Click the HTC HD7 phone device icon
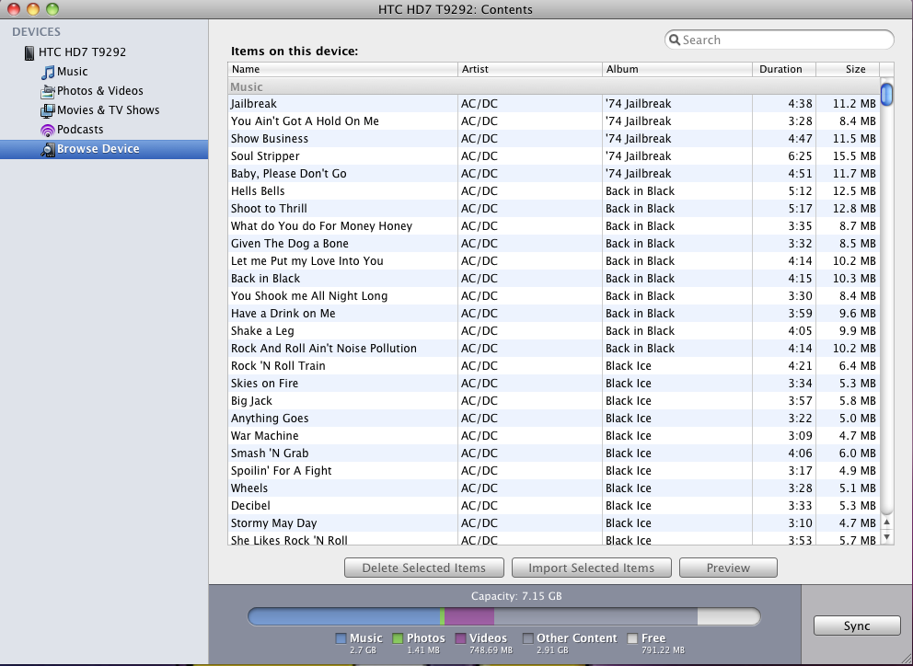Image resolution: width=913 pixels, height=666 pixels. pyautogui.click(x=29, y=52)
